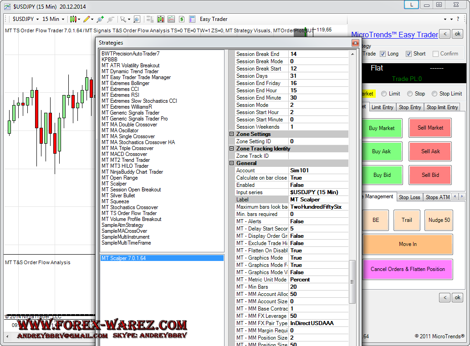Select the Stop Limit radio button
The width and height of the screenshot is (470, 346).
[x=434, y=94]
